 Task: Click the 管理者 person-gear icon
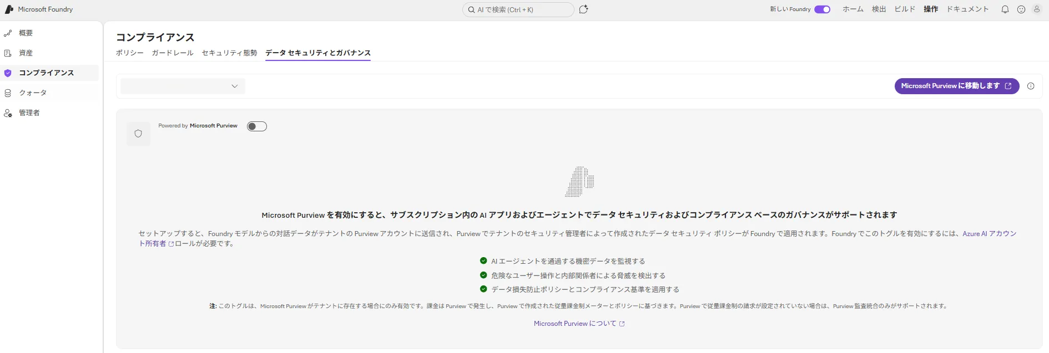pos(8,113)
